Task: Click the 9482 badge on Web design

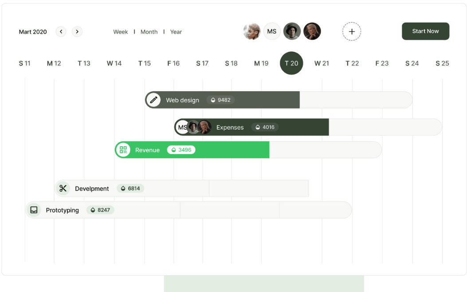Action: pos(221,100)
